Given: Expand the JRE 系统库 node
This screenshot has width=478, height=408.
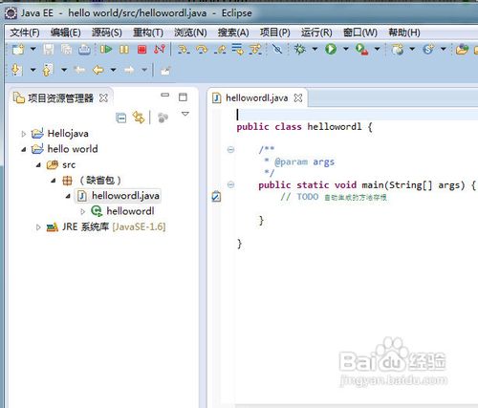Looking at the screenshot, I should [x=38, y=227].
